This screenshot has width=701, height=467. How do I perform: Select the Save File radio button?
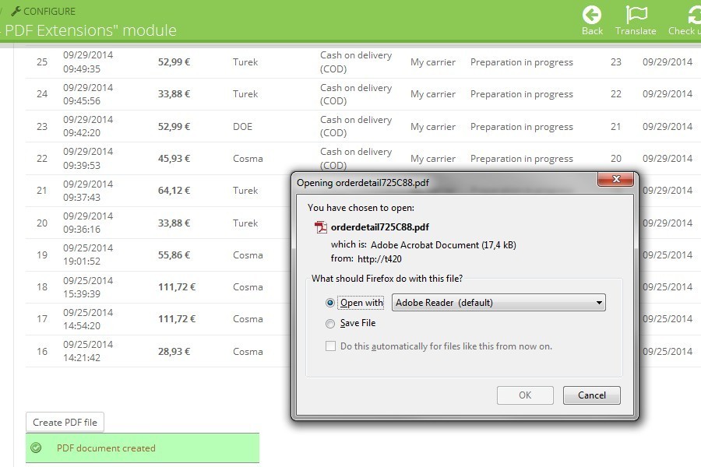click(x=330, y=324)
